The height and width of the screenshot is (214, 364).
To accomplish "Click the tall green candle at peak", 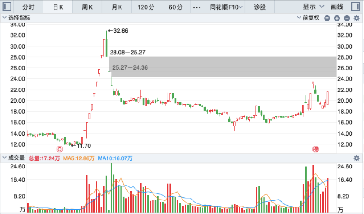I will pos(106,44).
